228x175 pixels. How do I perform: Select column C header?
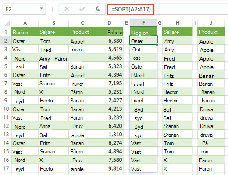click(x=82, y=23)
